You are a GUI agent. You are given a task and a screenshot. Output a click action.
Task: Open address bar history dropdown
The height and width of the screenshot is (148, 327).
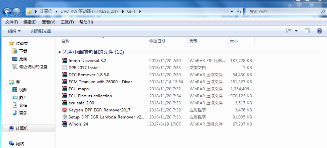(232, 12)
